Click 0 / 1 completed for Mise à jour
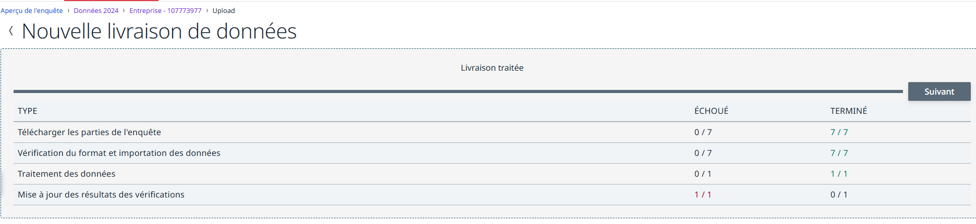976x224 pixels. coord(838,195)
